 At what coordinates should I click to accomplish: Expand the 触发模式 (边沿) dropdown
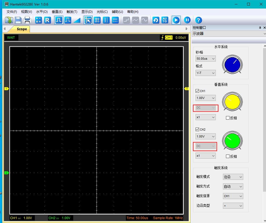point(233,177)
